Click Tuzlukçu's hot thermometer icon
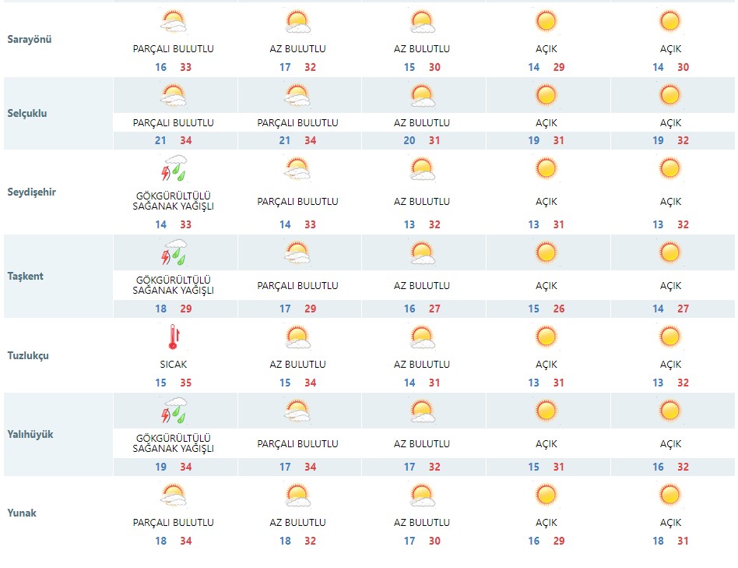This screenshot has height=568, width=738. pyautogui.click(x=174, y=337)
